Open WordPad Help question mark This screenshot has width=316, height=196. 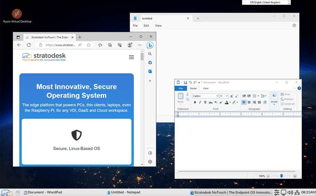299,88
